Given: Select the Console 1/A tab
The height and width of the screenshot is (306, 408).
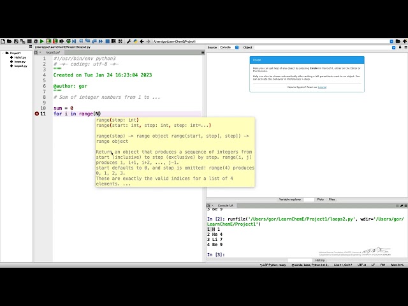Looking at the screenshot, I should coord(225,205).
